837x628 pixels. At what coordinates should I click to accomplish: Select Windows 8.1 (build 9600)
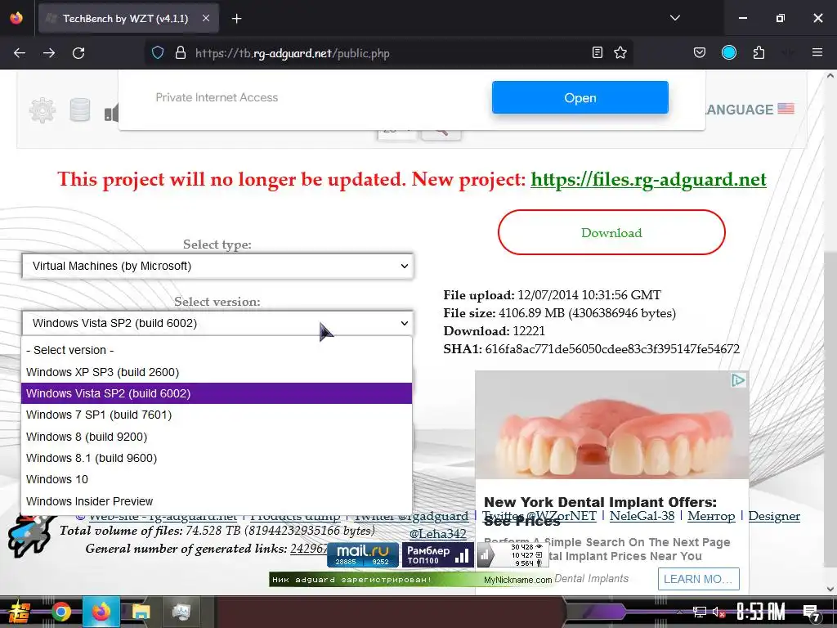pyautogui.click(x=217, y=458)
